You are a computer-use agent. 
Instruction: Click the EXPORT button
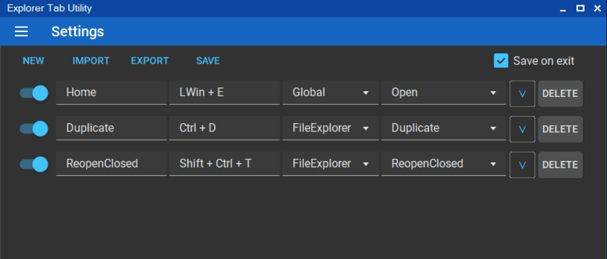[150, 61]
